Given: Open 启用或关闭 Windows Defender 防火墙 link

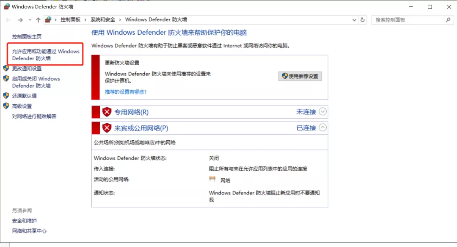Looking at the screenshot, I should [36, 82].
